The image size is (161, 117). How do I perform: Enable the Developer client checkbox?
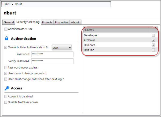[153, 35]
